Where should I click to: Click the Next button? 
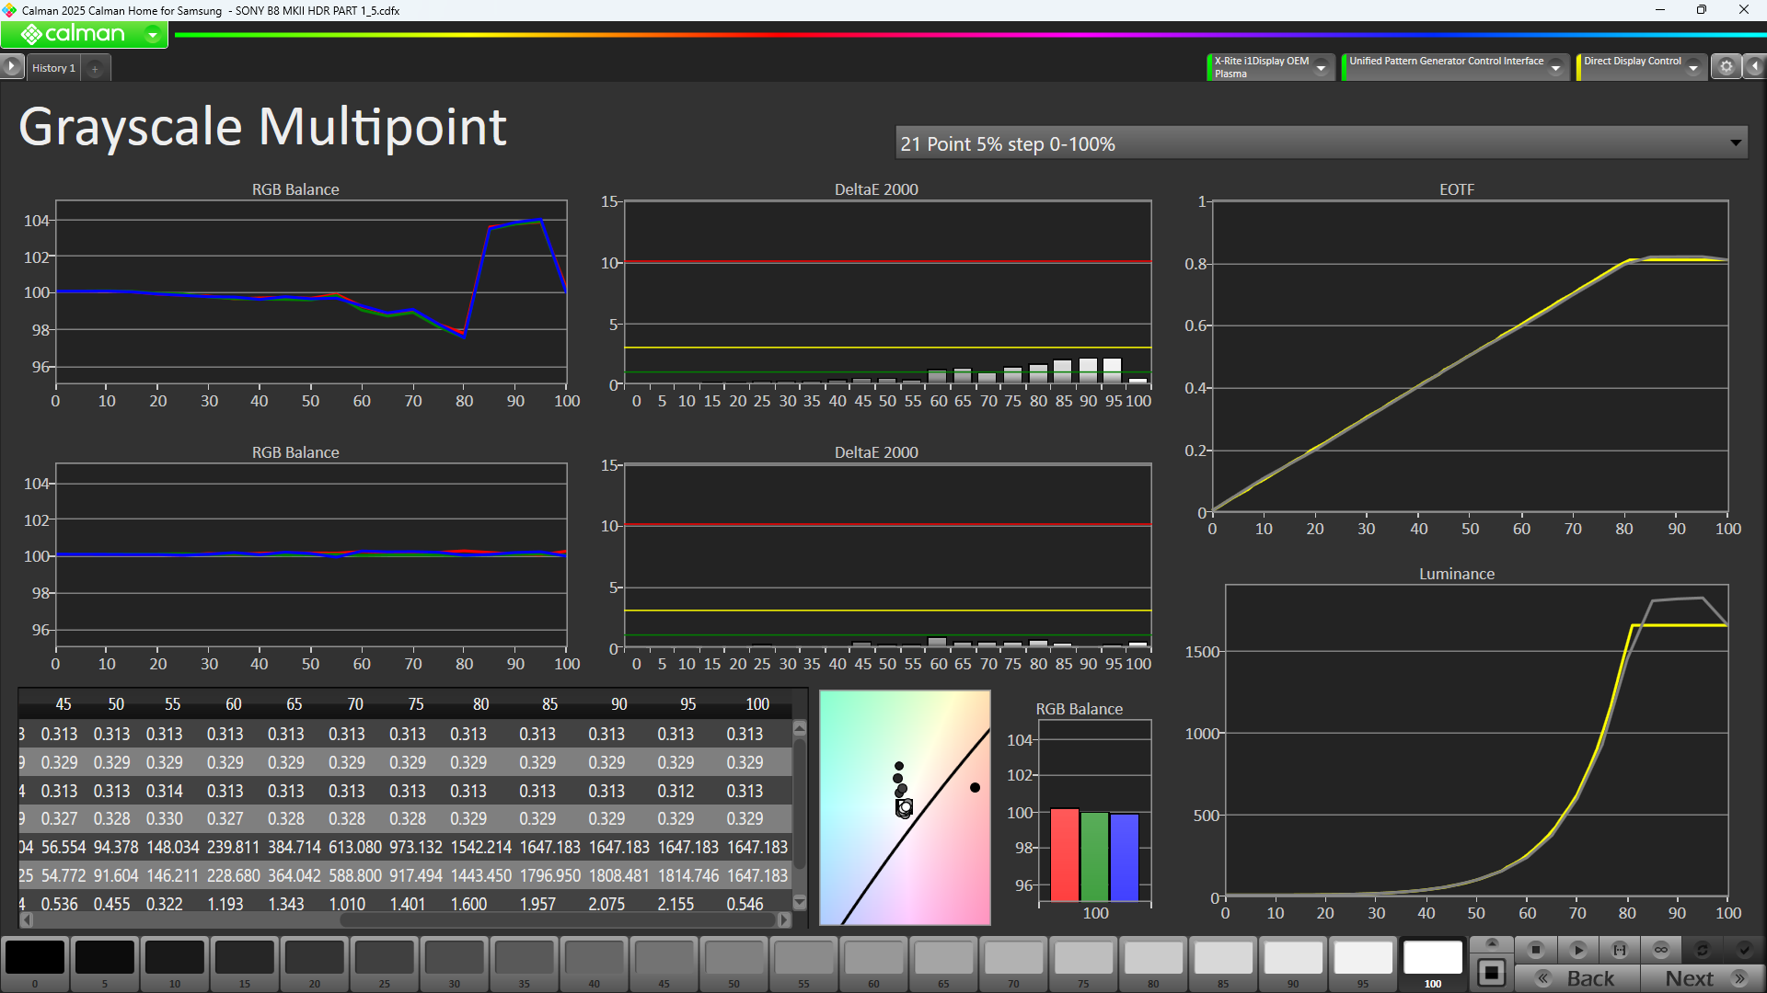pos(1703,978)
